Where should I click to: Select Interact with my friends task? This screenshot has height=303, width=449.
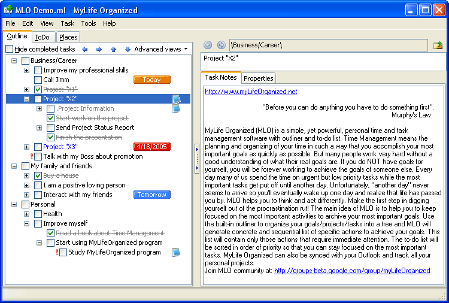click(78, 195)
